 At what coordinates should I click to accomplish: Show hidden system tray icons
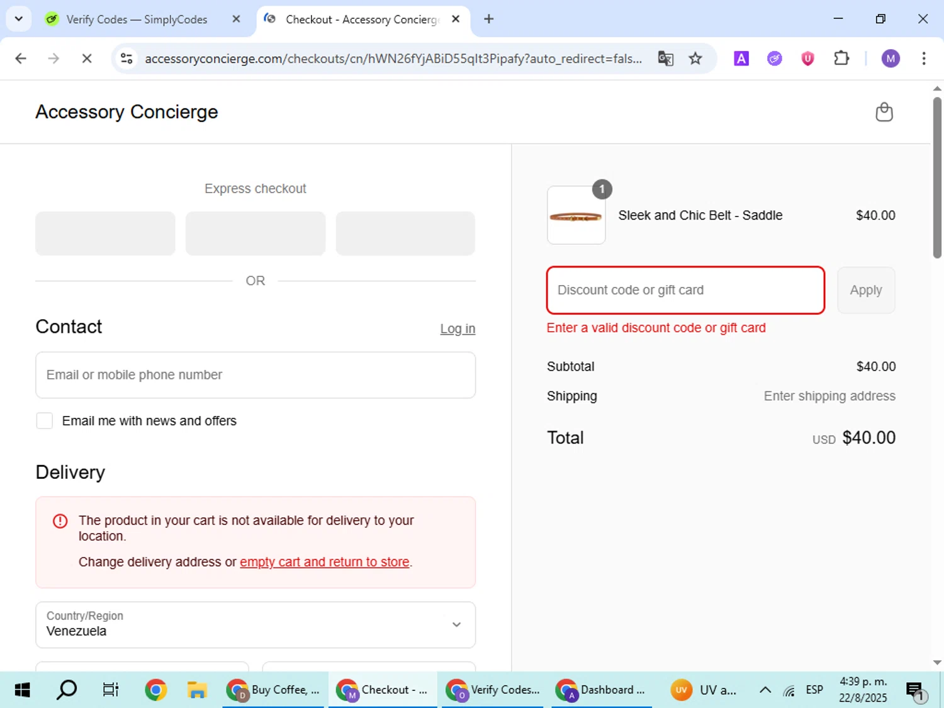click(765, 690)
